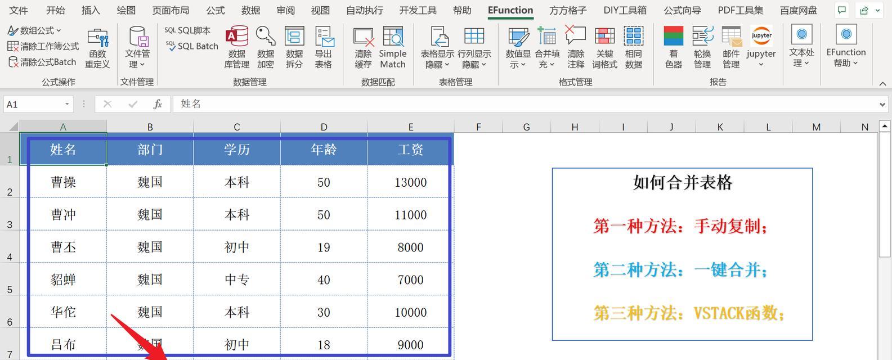This screenshot has width=892, height=360.
Task: Click 清除工作簿公式
Action: [43, 46]
